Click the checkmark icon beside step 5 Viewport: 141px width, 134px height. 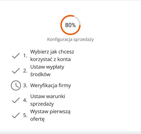pyautogui.click(x=16, y=115)
